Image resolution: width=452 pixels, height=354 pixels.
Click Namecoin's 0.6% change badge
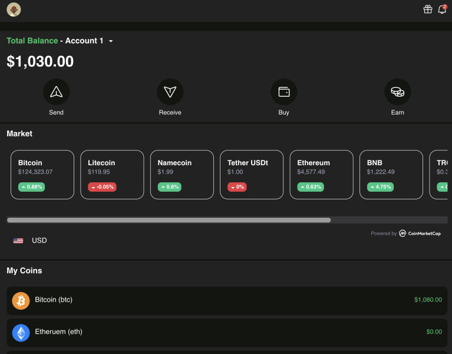coord(170,187)
